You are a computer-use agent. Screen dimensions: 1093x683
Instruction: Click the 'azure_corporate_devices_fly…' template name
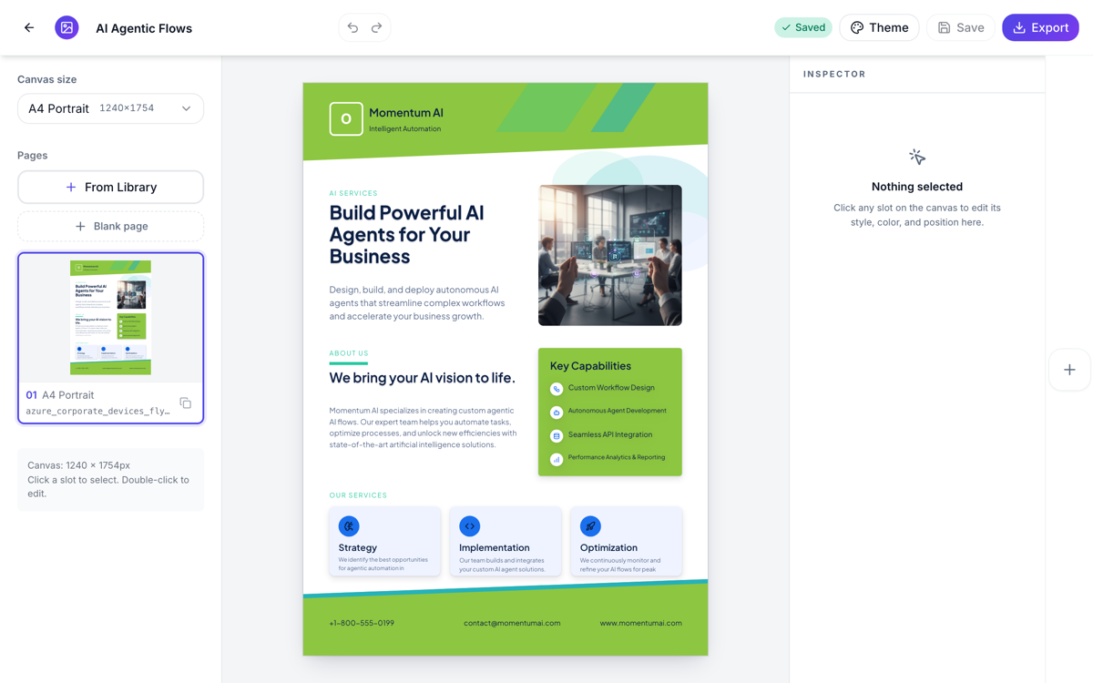click(97, 411)
